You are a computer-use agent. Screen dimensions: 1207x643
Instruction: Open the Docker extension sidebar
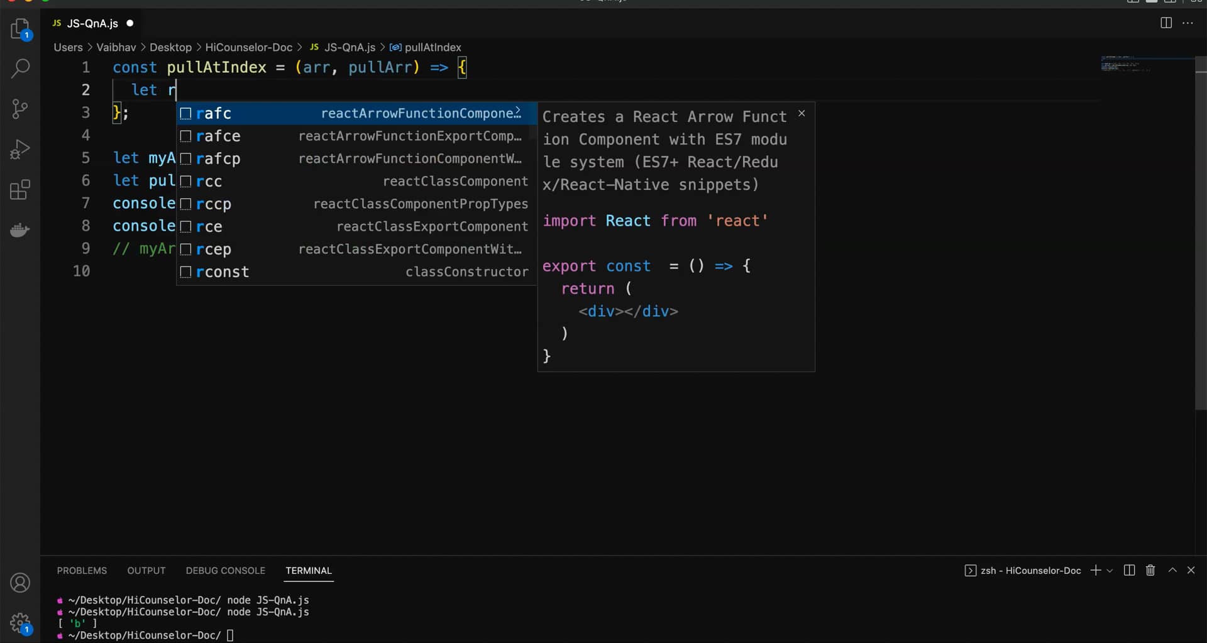(x=20, y=229)
